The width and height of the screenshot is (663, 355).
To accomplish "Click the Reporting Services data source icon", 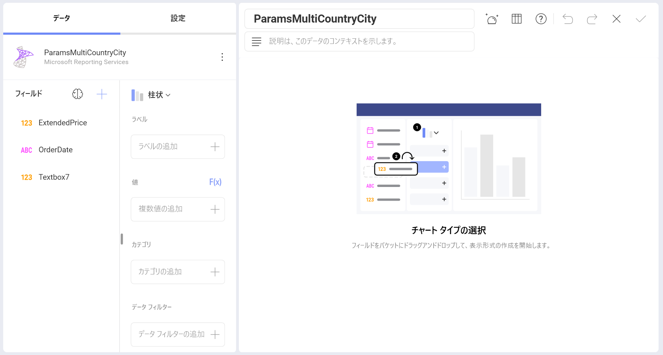I will coord(23,57).
